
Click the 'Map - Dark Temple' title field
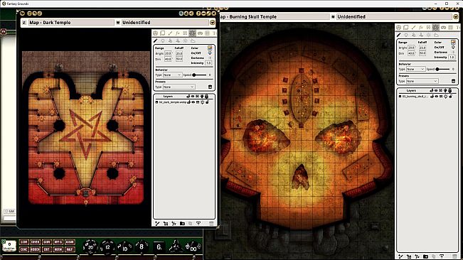point(71,23)
